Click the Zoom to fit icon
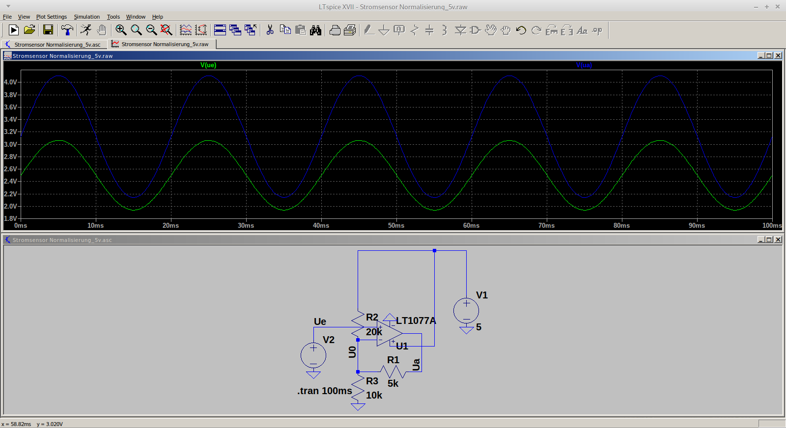Screen dimensions: 786x428 [x=167, y=30]
